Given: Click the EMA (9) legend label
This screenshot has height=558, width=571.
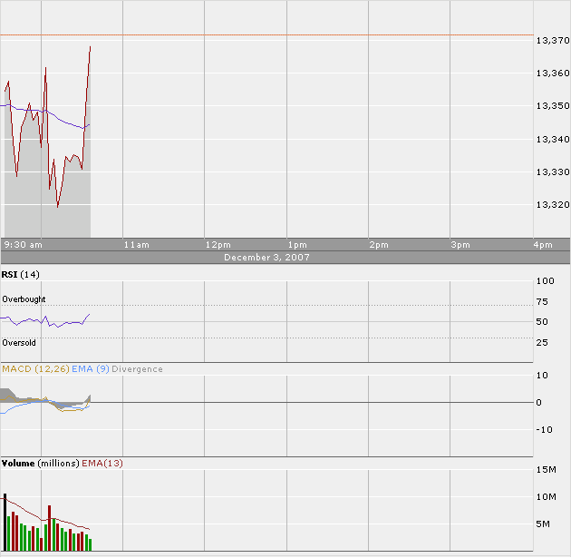Looking at the screenshot, I should pyautogui.click(x=91, y=369).
